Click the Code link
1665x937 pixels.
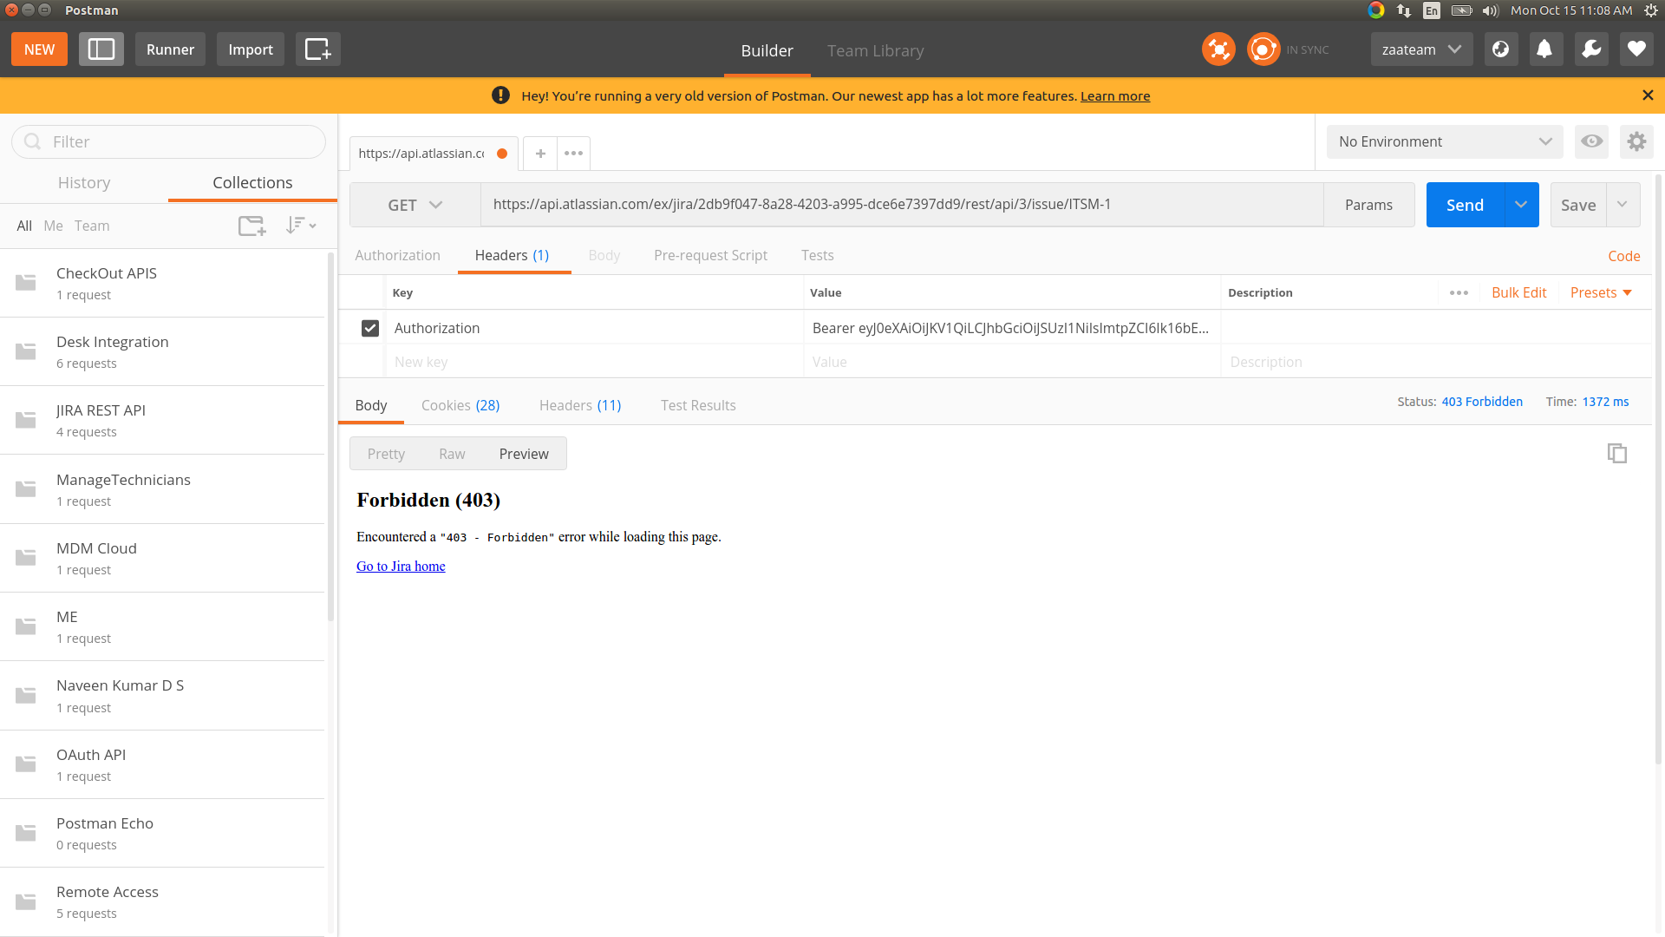click(1623, 256)
